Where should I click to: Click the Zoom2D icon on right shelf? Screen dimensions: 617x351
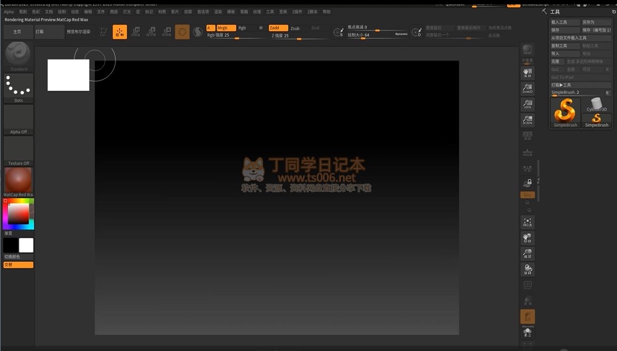(528, 88)
